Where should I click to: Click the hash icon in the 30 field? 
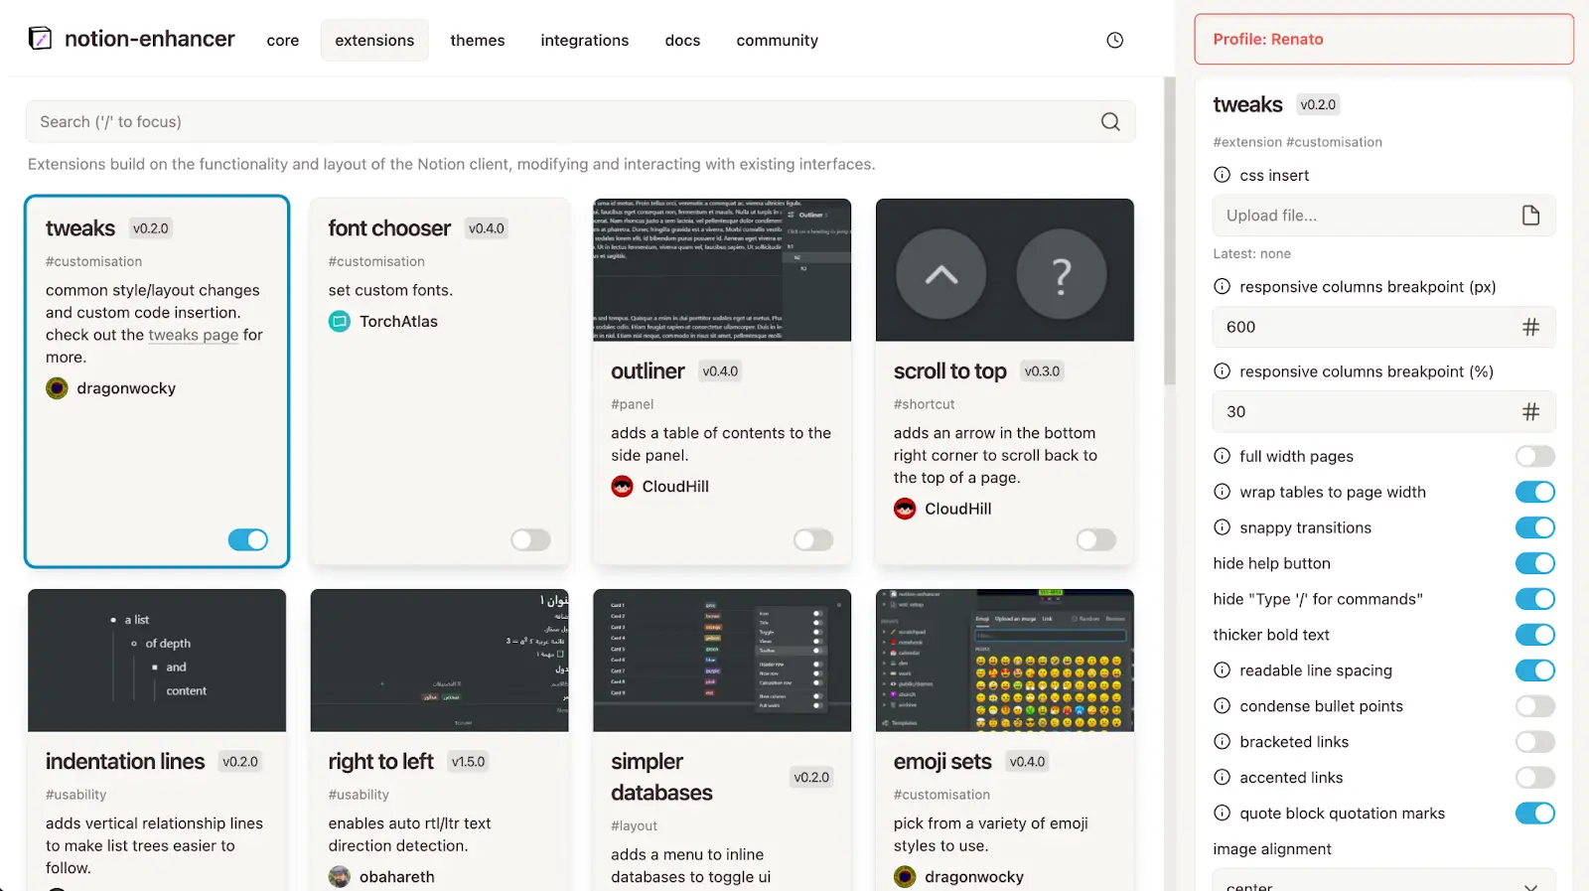click(1530, 411)
